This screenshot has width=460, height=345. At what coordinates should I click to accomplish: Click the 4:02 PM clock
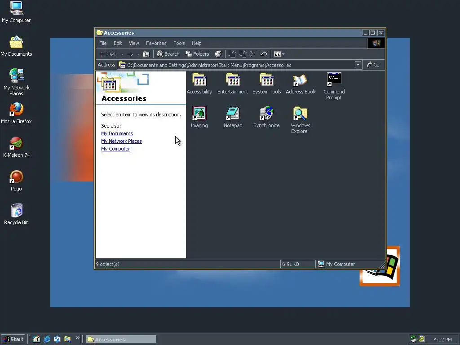tap(442, 340)
